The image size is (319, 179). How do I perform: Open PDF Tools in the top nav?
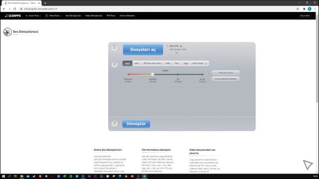[x=111, y=15]
